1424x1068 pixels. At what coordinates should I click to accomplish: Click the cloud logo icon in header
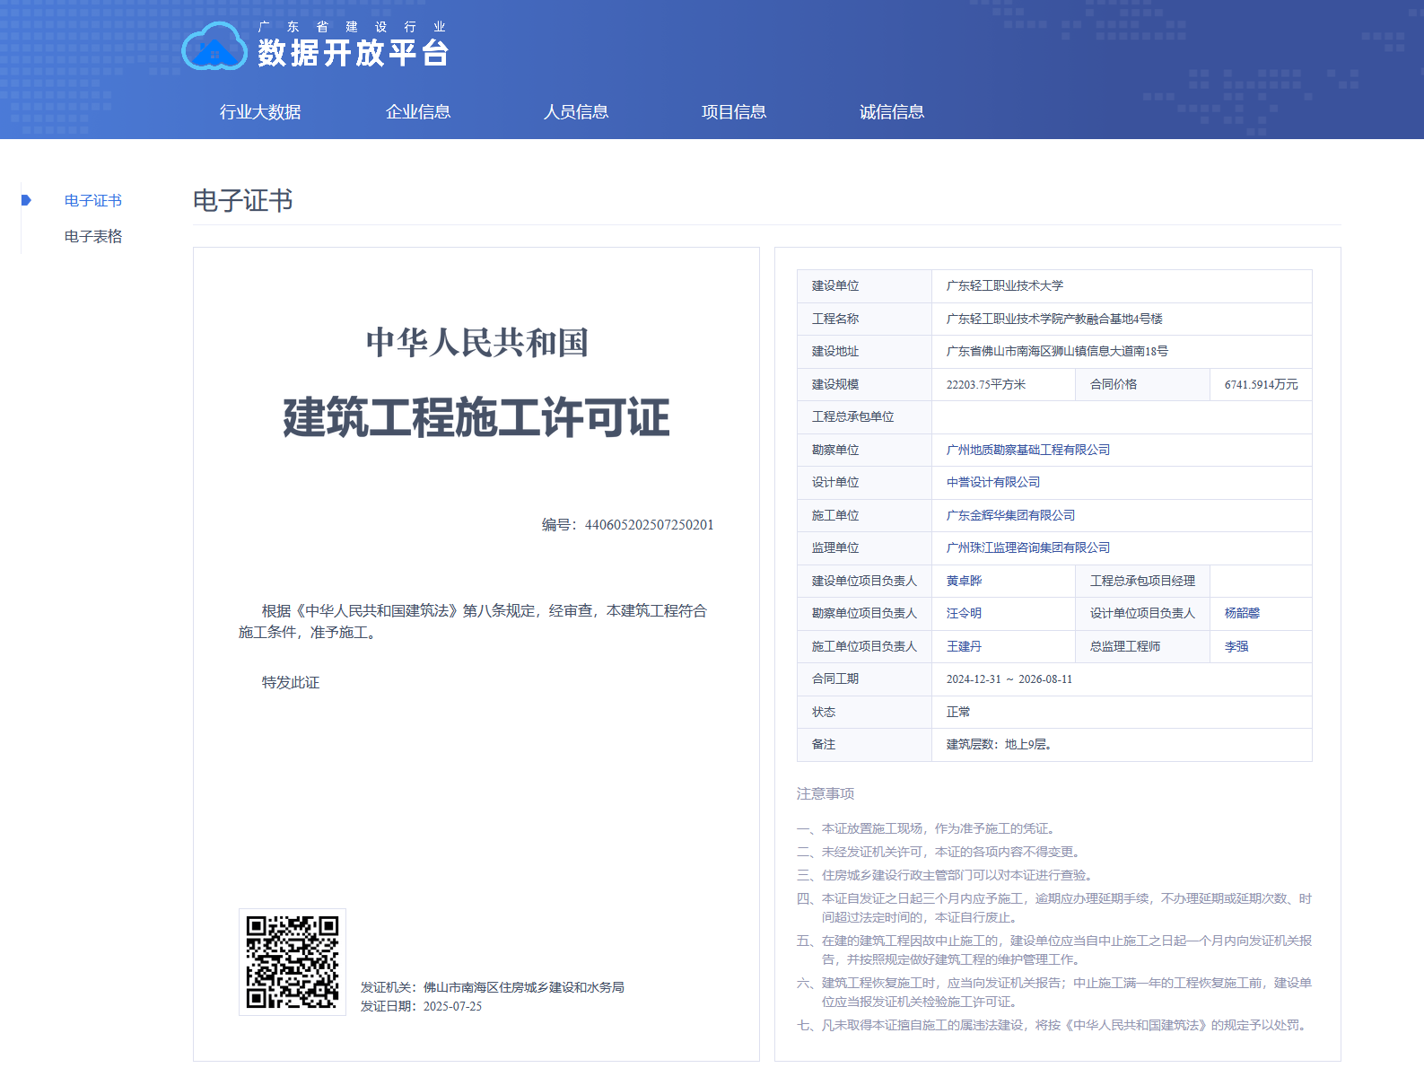point(214,47)
